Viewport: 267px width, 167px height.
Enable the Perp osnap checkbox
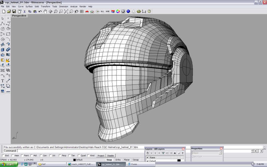click(x=60, y=155)
